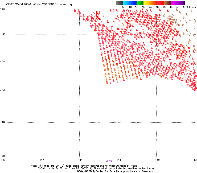The width and height of the screenshot is (197, 173).
Task: Click the '10' label under the color bar
Action: click(130, 7)
